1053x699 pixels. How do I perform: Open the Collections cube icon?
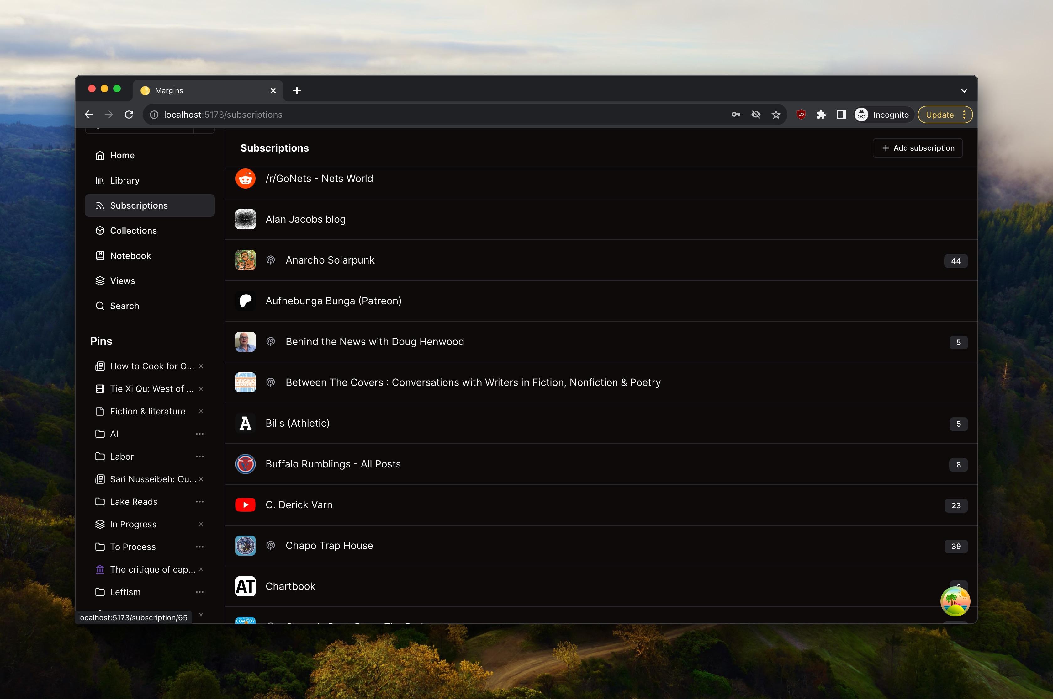pos(100,231)
